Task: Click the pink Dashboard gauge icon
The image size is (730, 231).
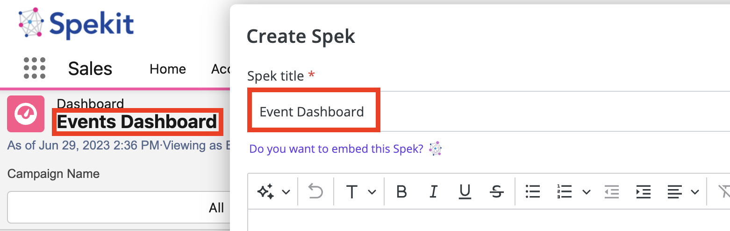Action: point(26,114)
